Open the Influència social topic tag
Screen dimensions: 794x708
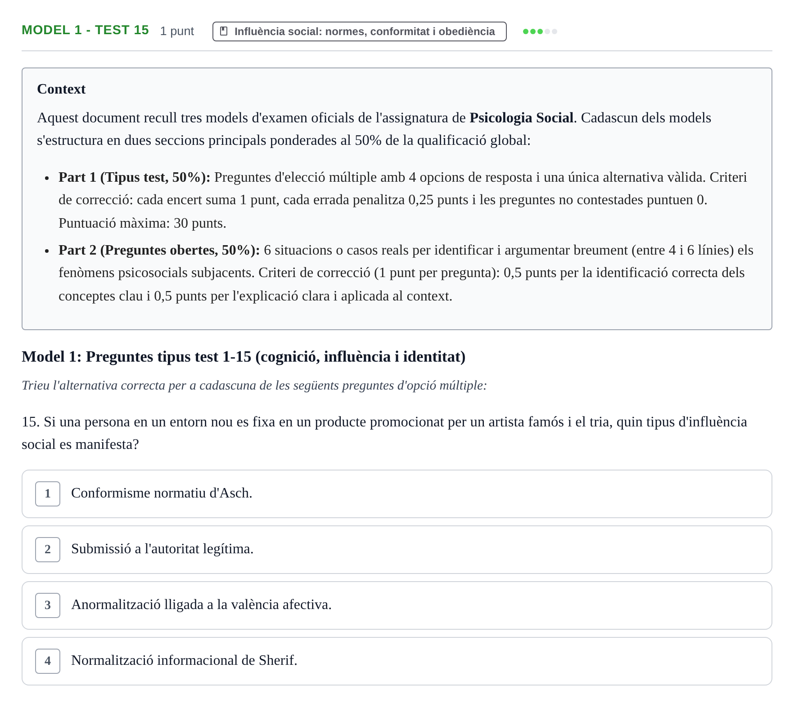tap(359, 31)
